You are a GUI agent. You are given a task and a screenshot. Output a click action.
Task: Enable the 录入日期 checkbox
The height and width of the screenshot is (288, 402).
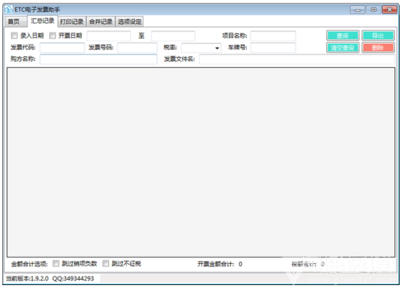(14, 35)
